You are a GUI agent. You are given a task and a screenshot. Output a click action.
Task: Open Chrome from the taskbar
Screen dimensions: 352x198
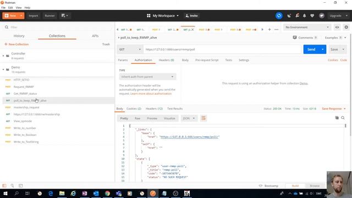click(107, 193)
